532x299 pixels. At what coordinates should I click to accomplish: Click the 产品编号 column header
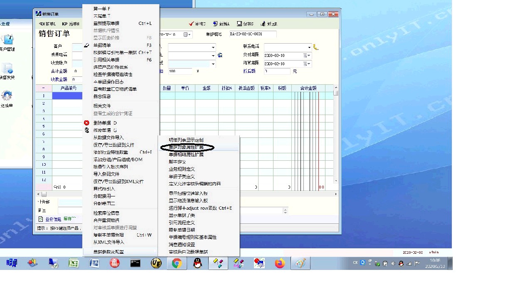[x=68, y=88]
